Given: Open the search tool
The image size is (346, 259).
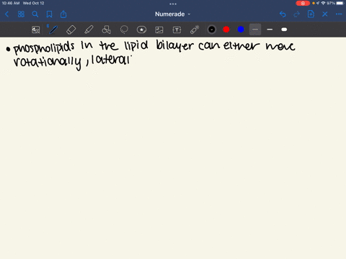Looking at the screenshot, I should pyautogui.click(x=35, y=14).
